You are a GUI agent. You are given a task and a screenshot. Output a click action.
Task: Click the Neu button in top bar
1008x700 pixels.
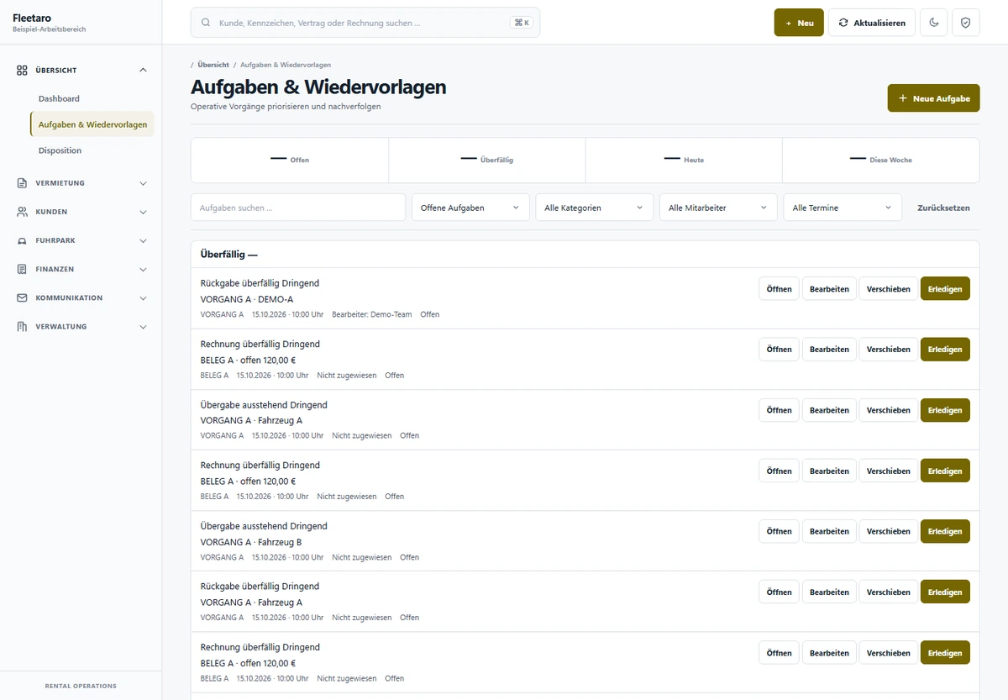click(799, 23)
